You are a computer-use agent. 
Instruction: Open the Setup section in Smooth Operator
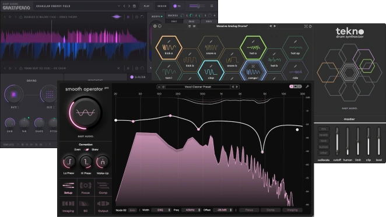coord(68,188)
